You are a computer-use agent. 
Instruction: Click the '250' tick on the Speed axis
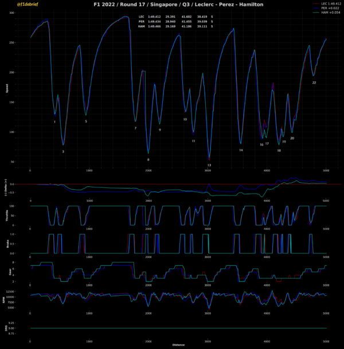(12, 43)
